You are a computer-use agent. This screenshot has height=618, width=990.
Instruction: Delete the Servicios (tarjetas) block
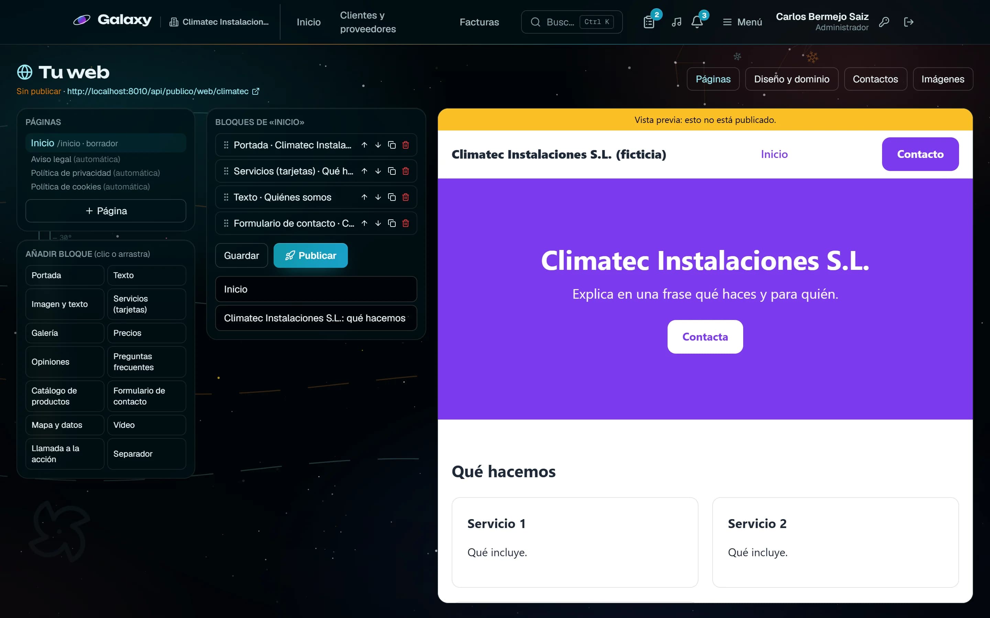coord(405,171)
